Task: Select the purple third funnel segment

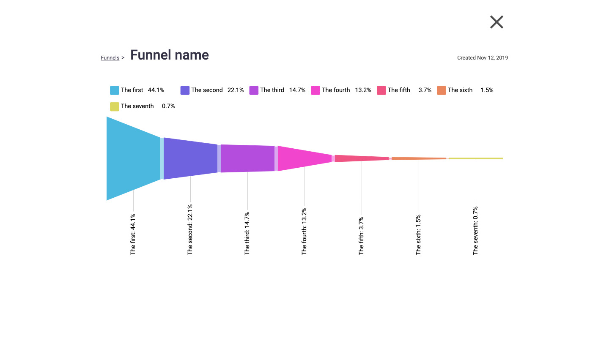Action: click(247, 158)
